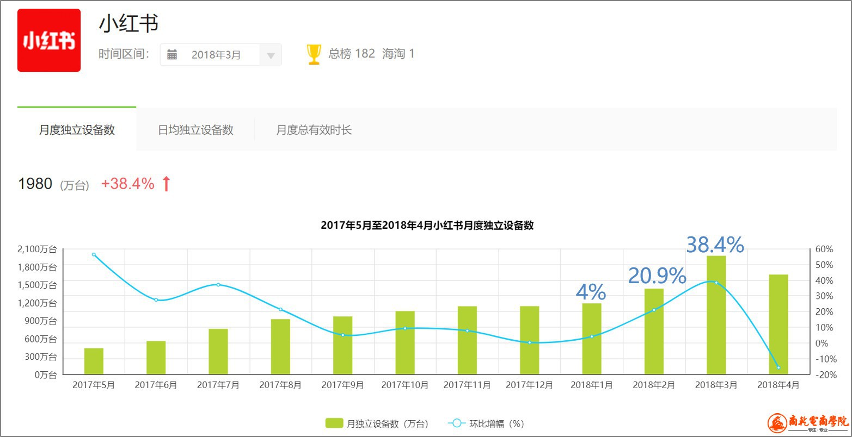Click the 2017年5月 bar in the chart
852x437 pixels.
[x=94, y=361]
